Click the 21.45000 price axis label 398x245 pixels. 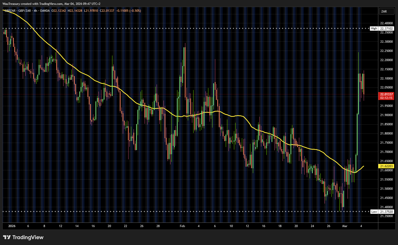pyautogui.click(x=386, y=198)
